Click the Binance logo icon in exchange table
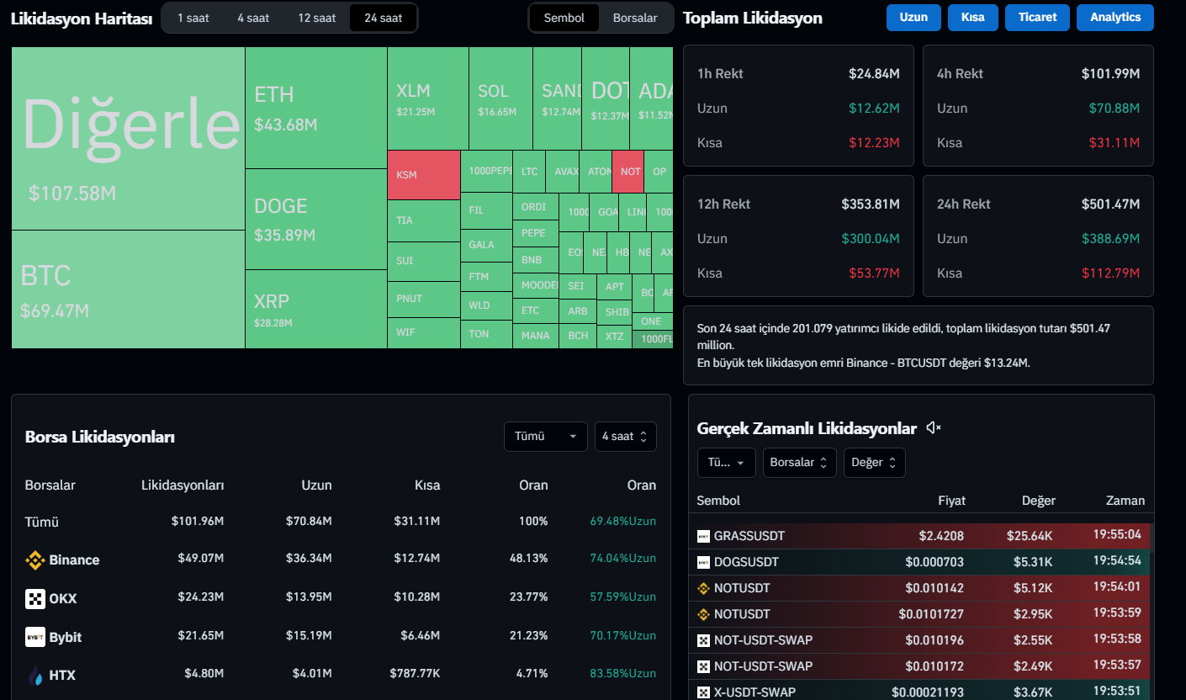Screen dimensions: 1186x700 (x=34, y=560)
